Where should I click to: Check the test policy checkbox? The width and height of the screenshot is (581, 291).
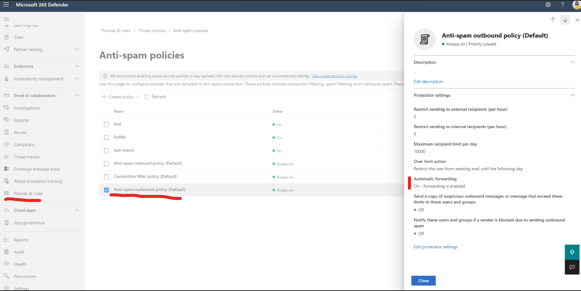(107, 124)
